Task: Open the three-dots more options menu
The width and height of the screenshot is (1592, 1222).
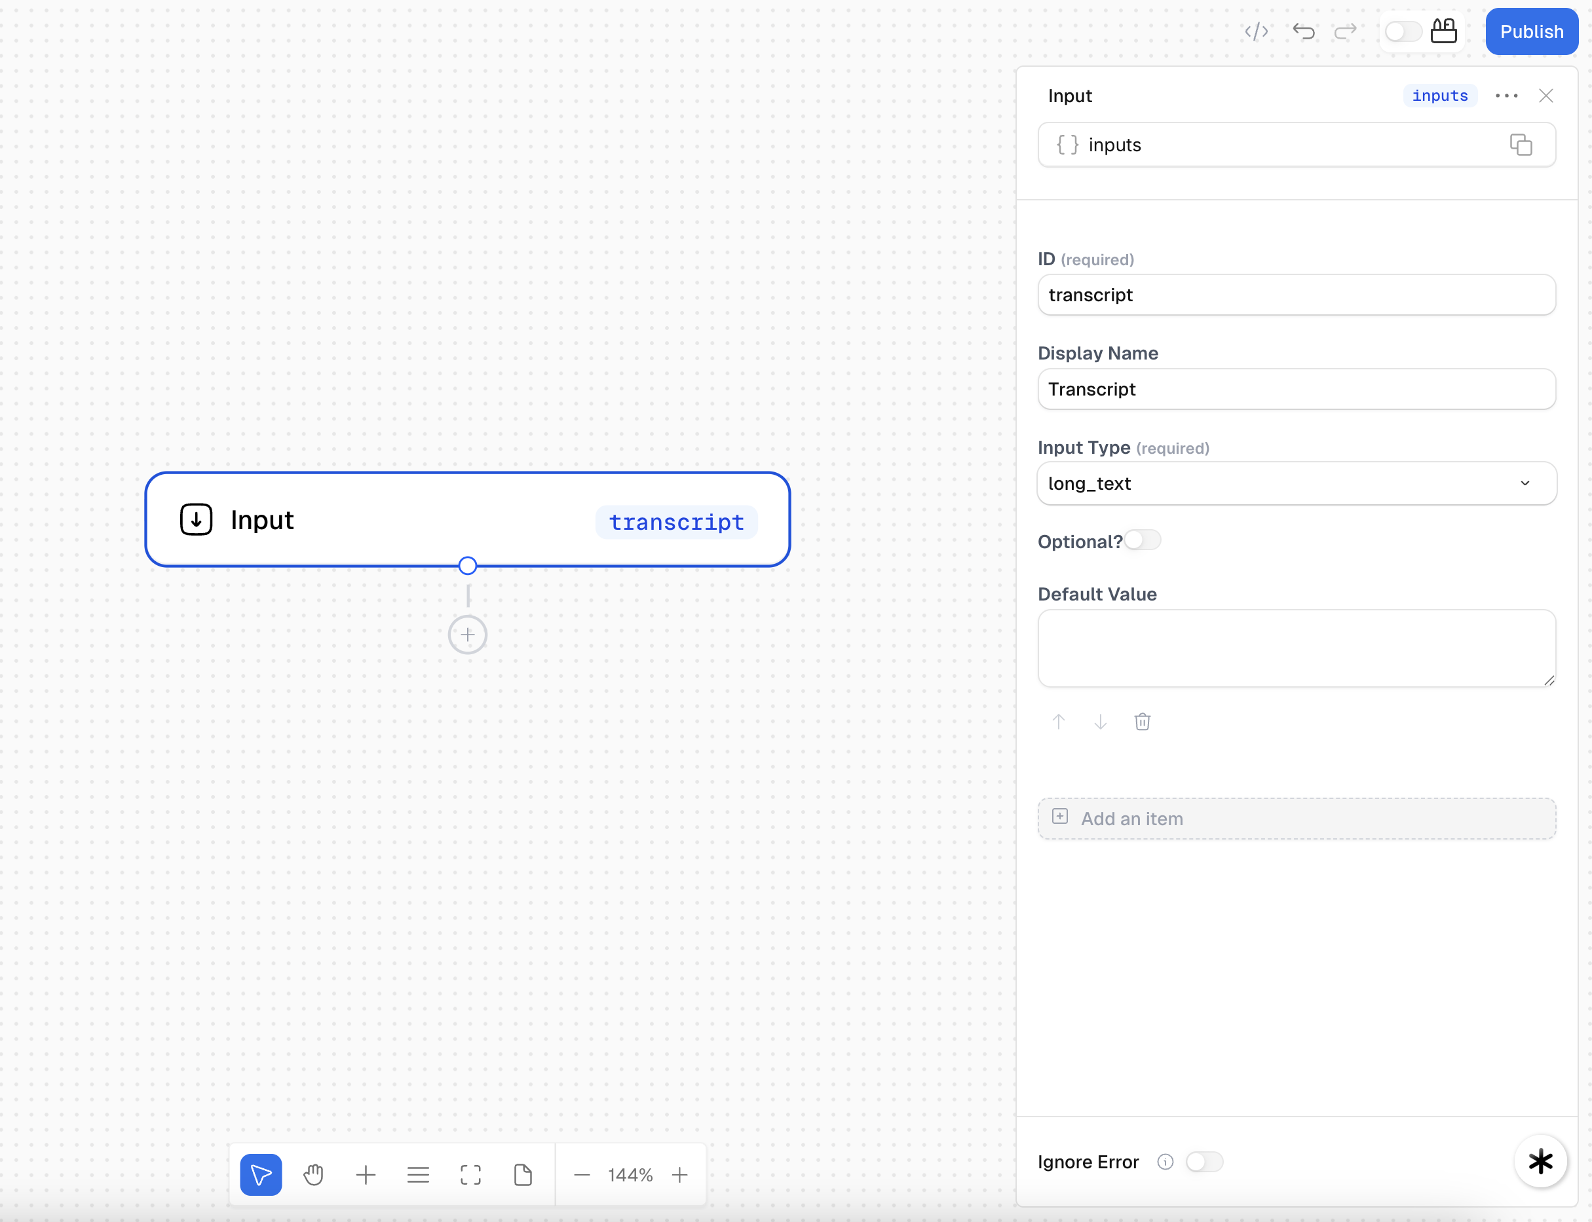Action: pos(1506,96)
